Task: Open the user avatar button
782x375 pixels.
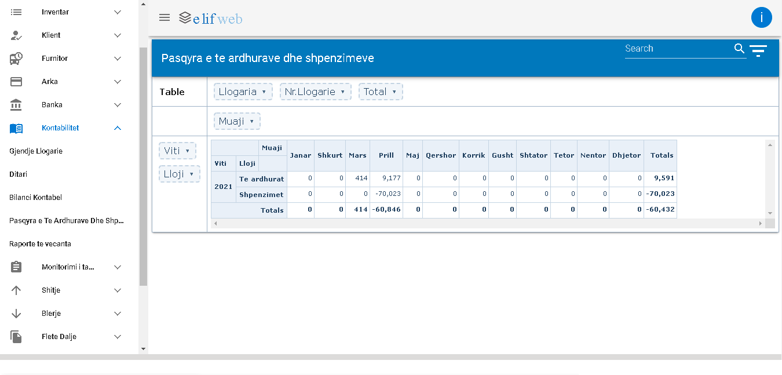Action: click(762, 17)
